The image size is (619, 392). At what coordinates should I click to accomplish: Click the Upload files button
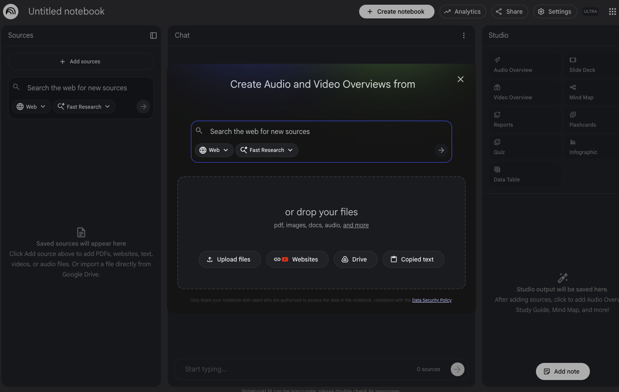(229, 259)
